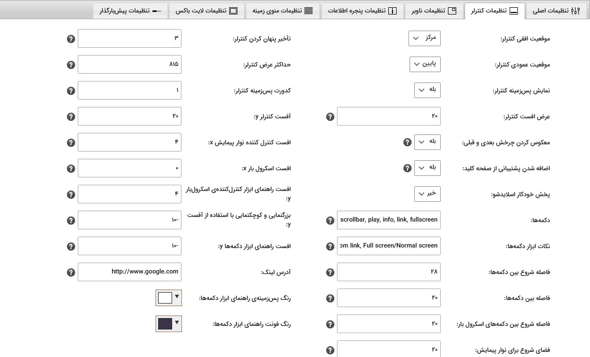The image size is (590, 357).
Task: Focus فاصله بین دکمه‌ها input field
Action: tap(389, 298)
